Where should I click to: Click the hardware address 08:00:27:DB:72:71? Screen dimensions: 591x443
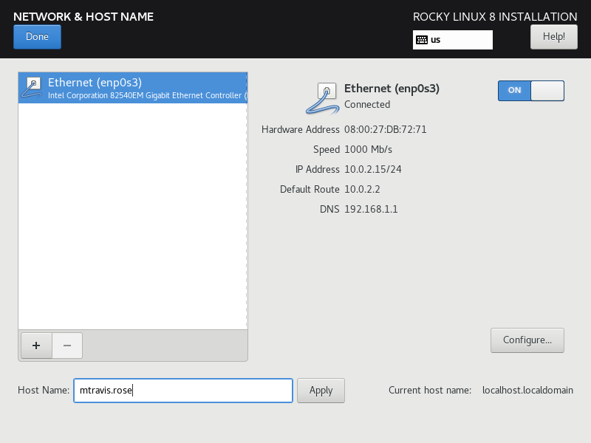coord(385,130)
